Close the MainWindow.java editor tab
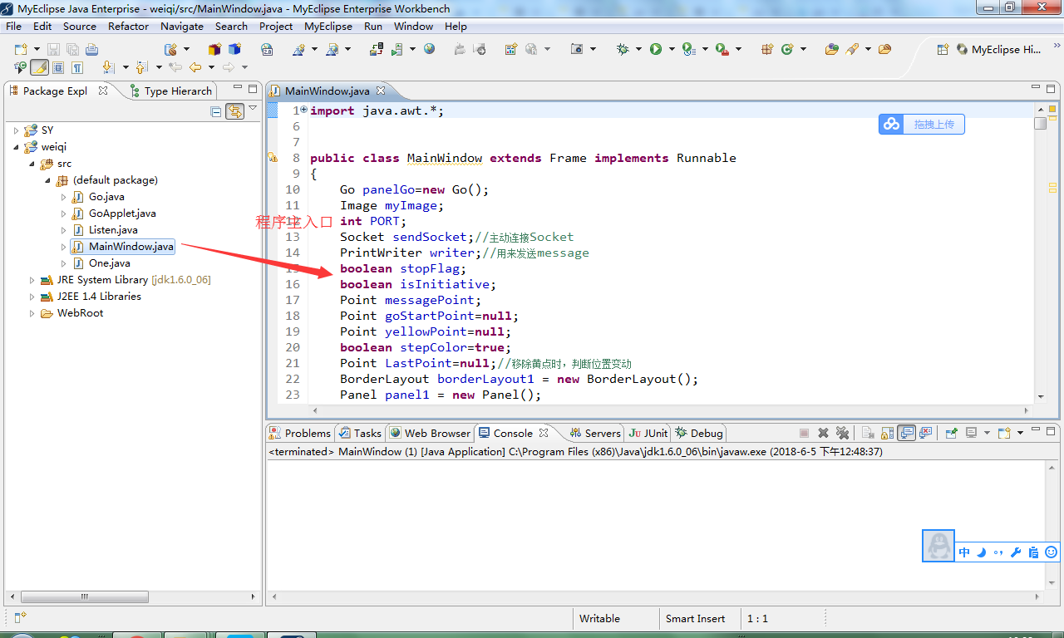1064x638 pixels. coord(380,91)
